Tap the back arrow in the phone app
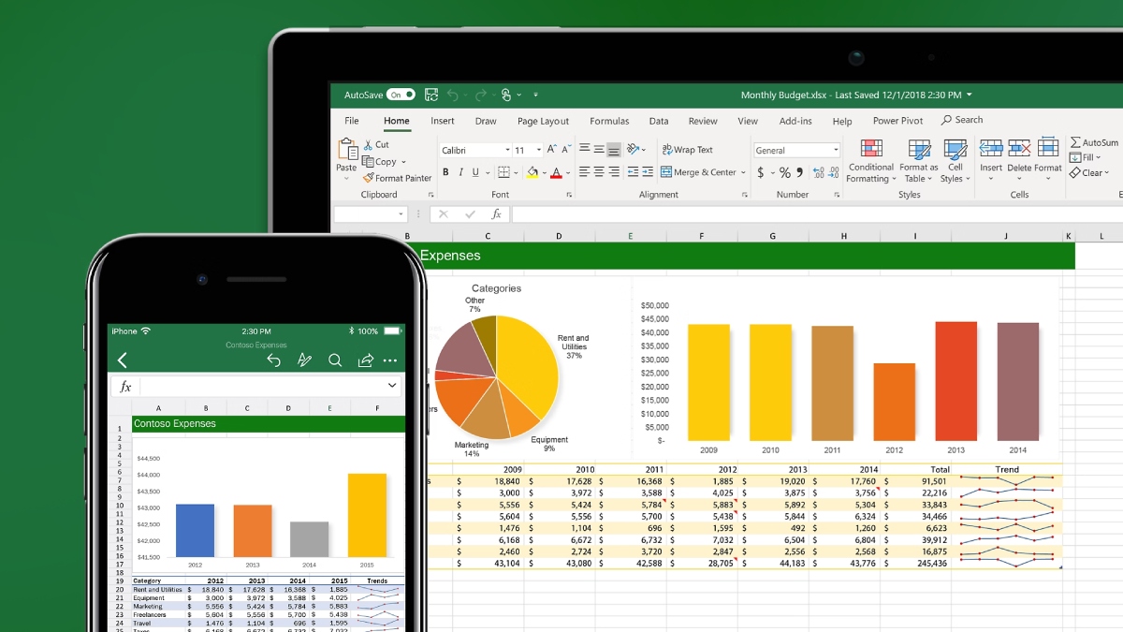The image size is (1123, 632). click(122, 360)
